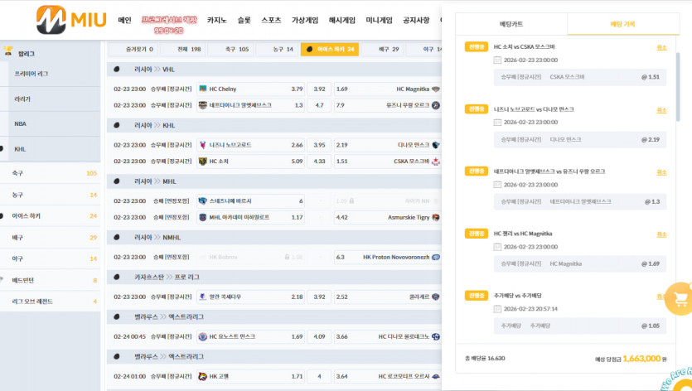Viewport: 692px width, 391px height.
Task: Click the HC Chelny team logo
Action: tap(202, 89)
